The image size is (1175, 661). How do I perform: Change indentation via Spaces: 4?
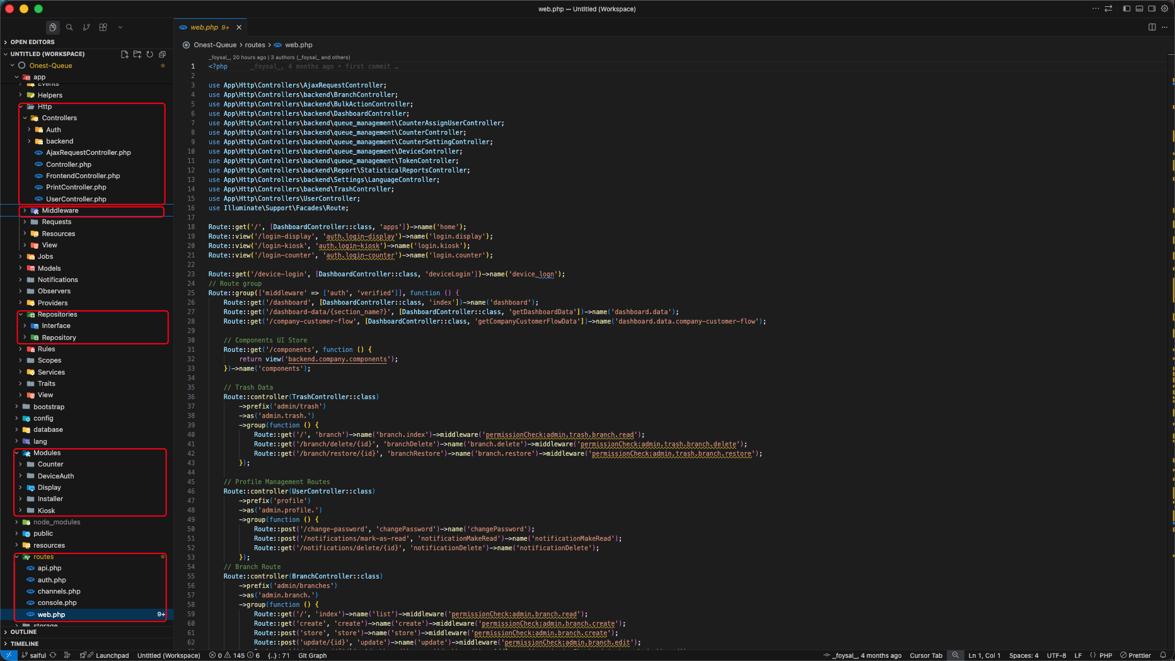tap(1024, 655)
